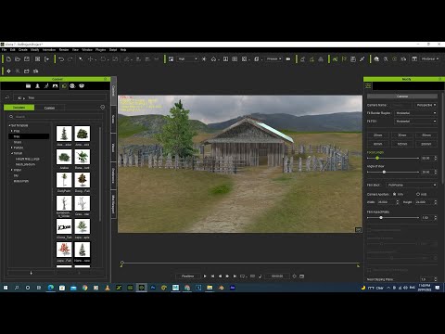Click the Play button on playback bar
Image resolution: width=445 pixels, height=334 pixels.
[205, 276]
